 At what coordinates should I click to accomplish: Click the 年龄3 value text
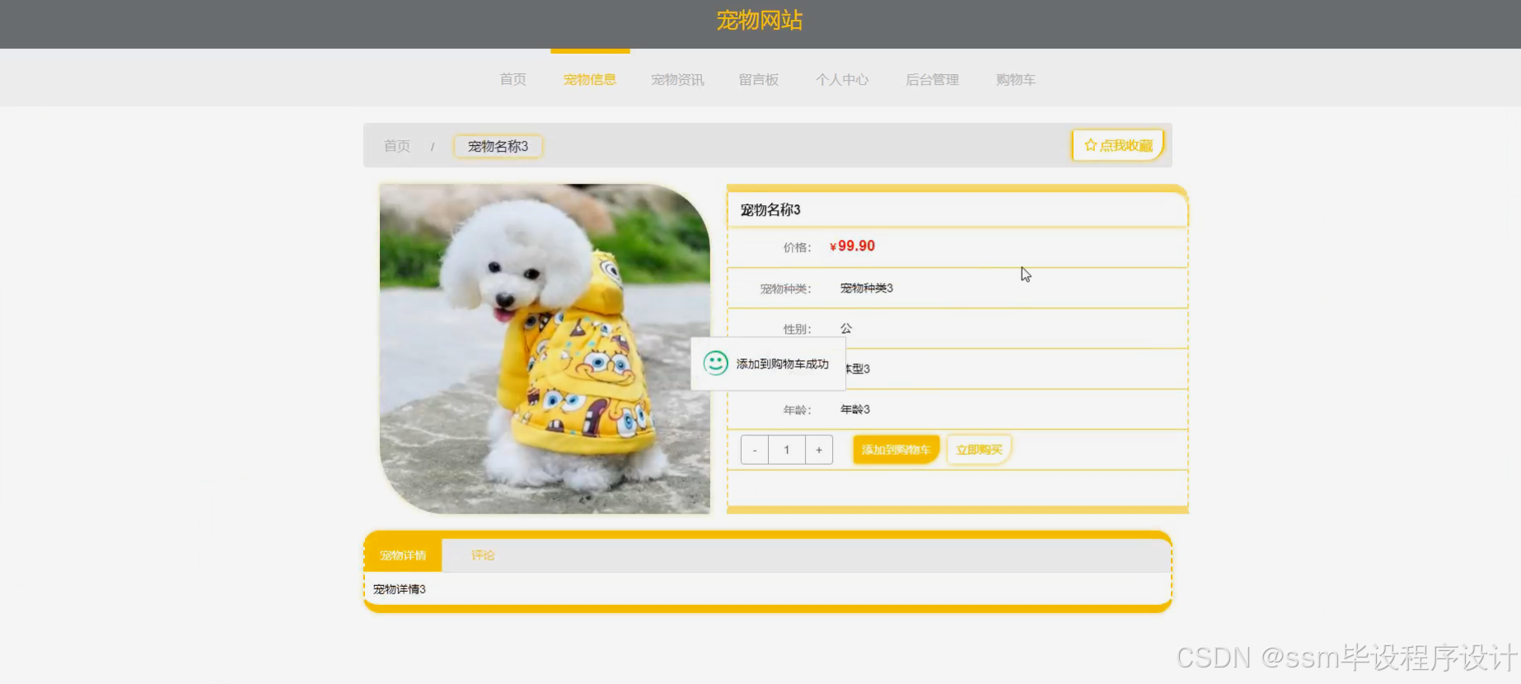click(855, 410)
